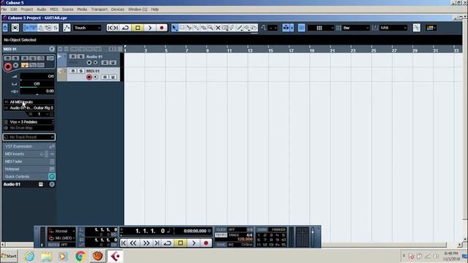This screenshot has width=468, height=263.
Task: Select the Draw pencil tool
Action: pos(233,28)
